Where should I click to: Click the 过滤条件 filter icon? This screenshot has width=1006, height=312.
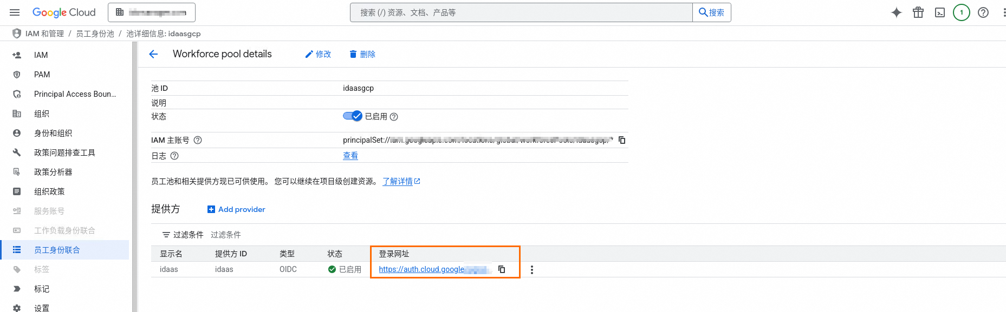tap(166, 235)
